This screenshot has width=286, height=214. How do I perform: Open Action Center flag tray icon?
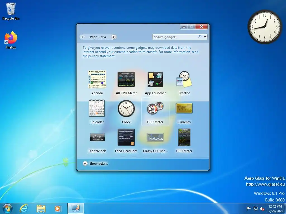point(249,208)
